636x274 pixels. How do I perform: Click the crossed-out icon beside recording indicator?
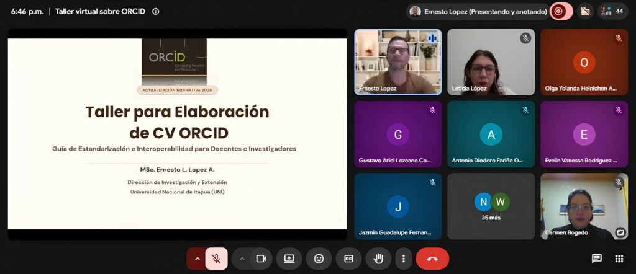[x=585, y=11]
